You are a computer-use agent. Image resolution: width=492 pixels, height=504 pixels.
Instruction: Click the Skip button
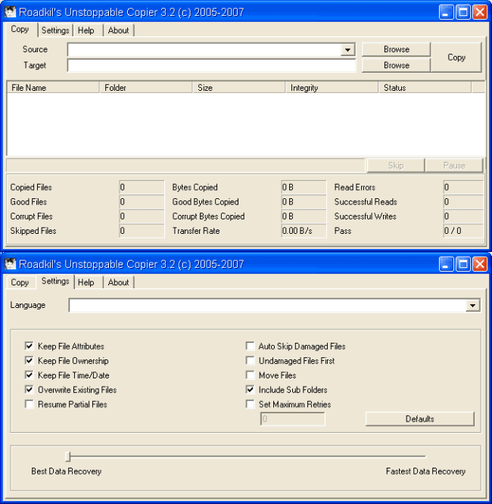(396, 166)
